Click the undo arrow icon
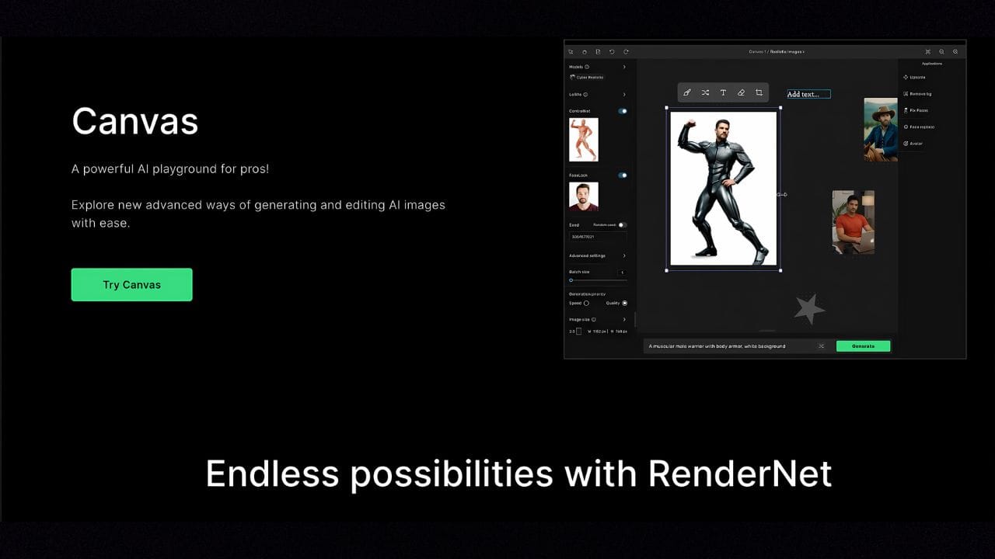 612,51
